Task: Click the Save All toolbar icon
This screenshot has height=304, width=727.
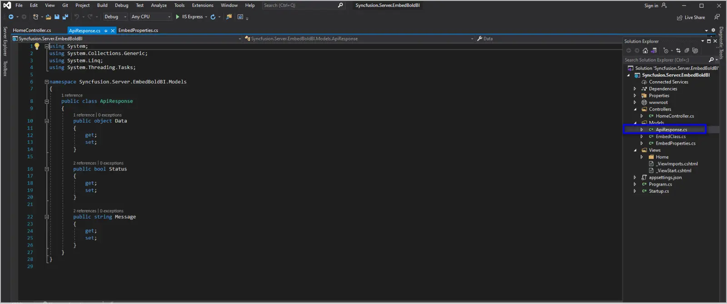Action: pos(65,17)
